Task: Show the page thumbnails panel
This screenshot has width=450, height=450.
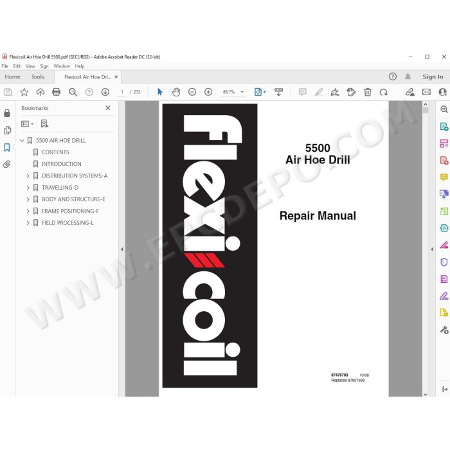Action: click(x=7, y=130)
